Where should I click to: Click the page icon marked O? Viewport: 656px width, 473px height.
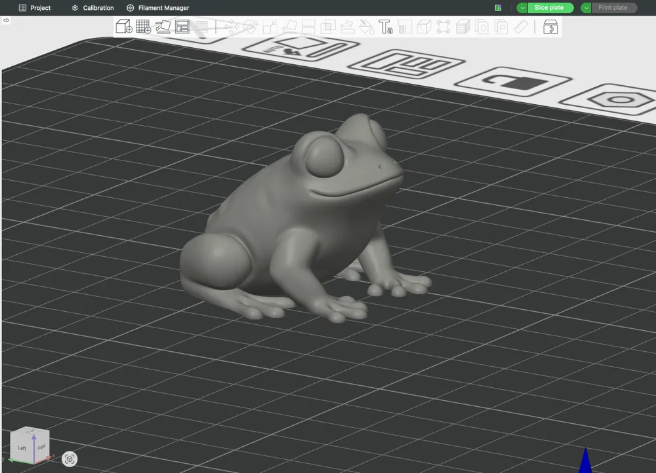coord(482,27)
